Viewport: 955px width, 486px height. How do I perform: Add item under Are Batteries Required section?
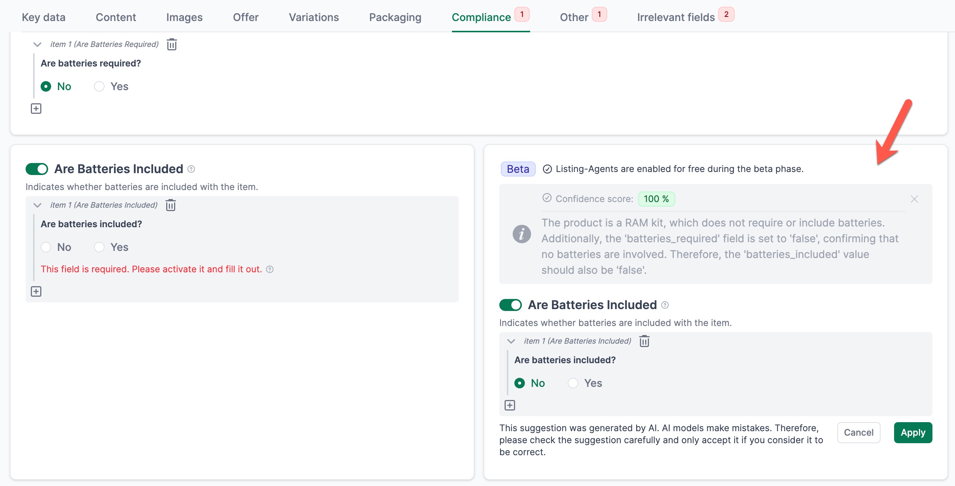(x=36, y=109)
